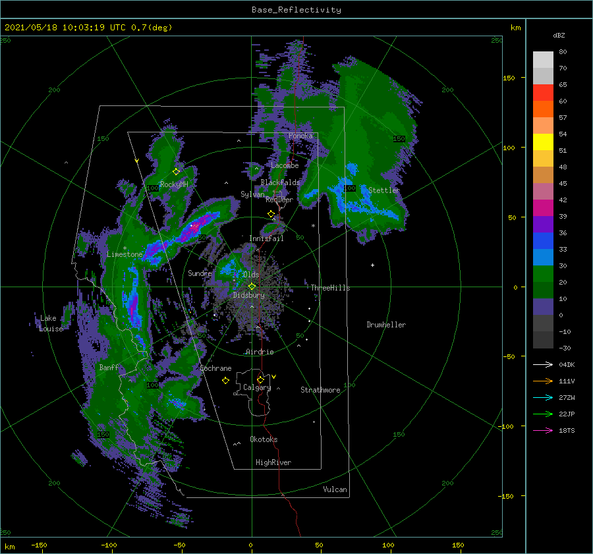The width and height of the screenshot is (593, 554).
Task: Click the Sylvan label
Action: [x=252, y=194]
